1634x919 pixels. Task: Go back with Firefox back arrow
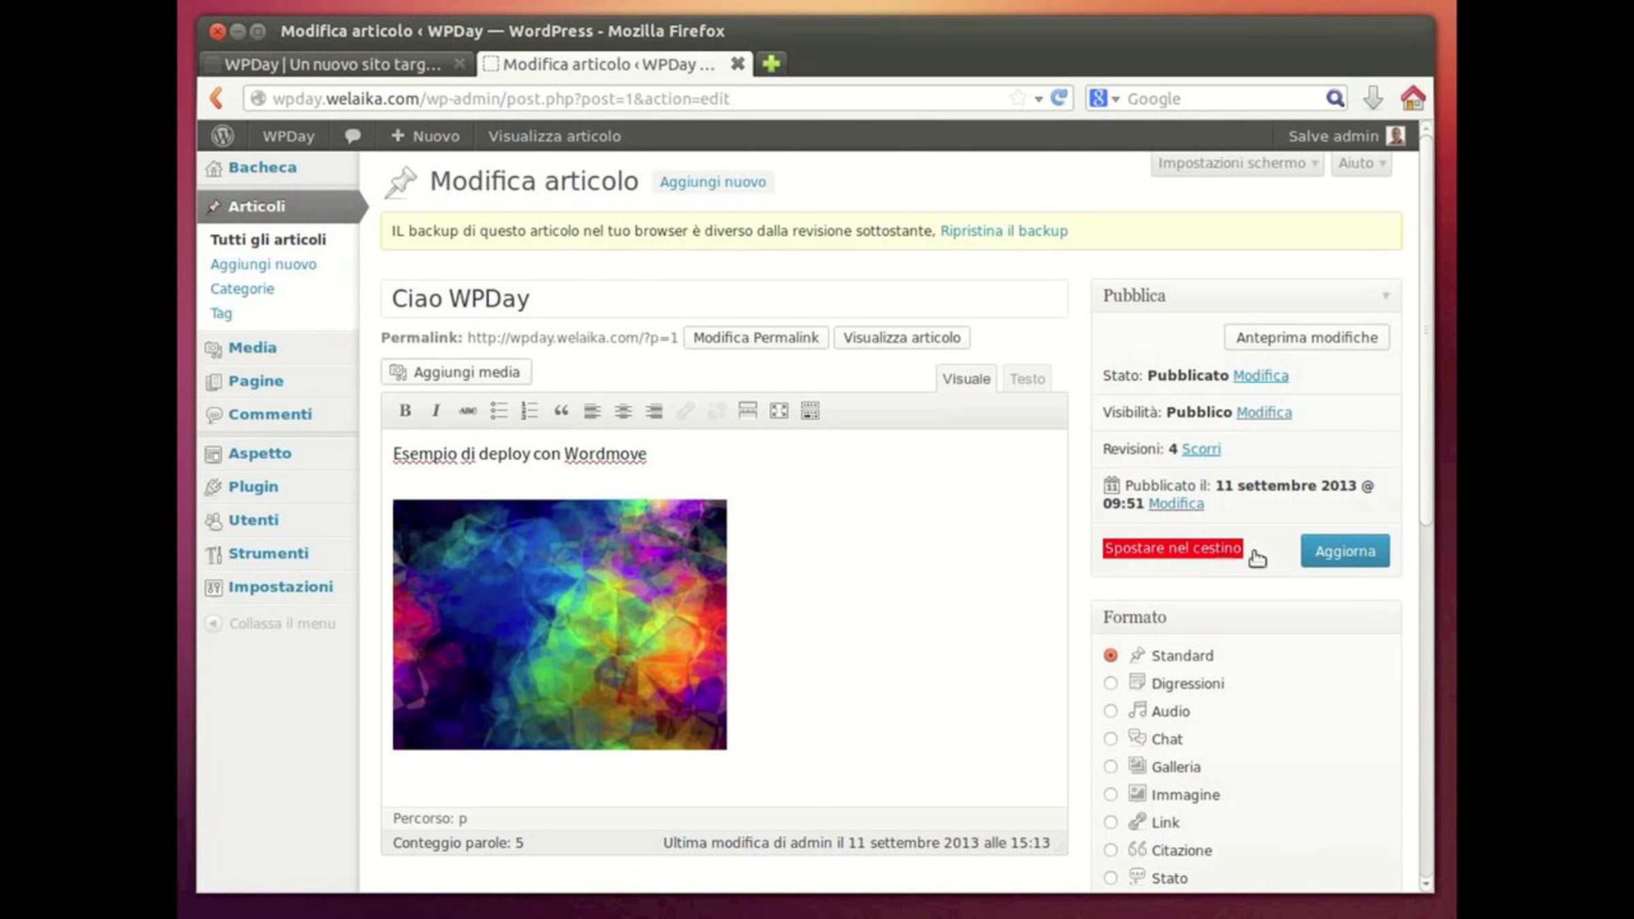click(x=217, y=99)
